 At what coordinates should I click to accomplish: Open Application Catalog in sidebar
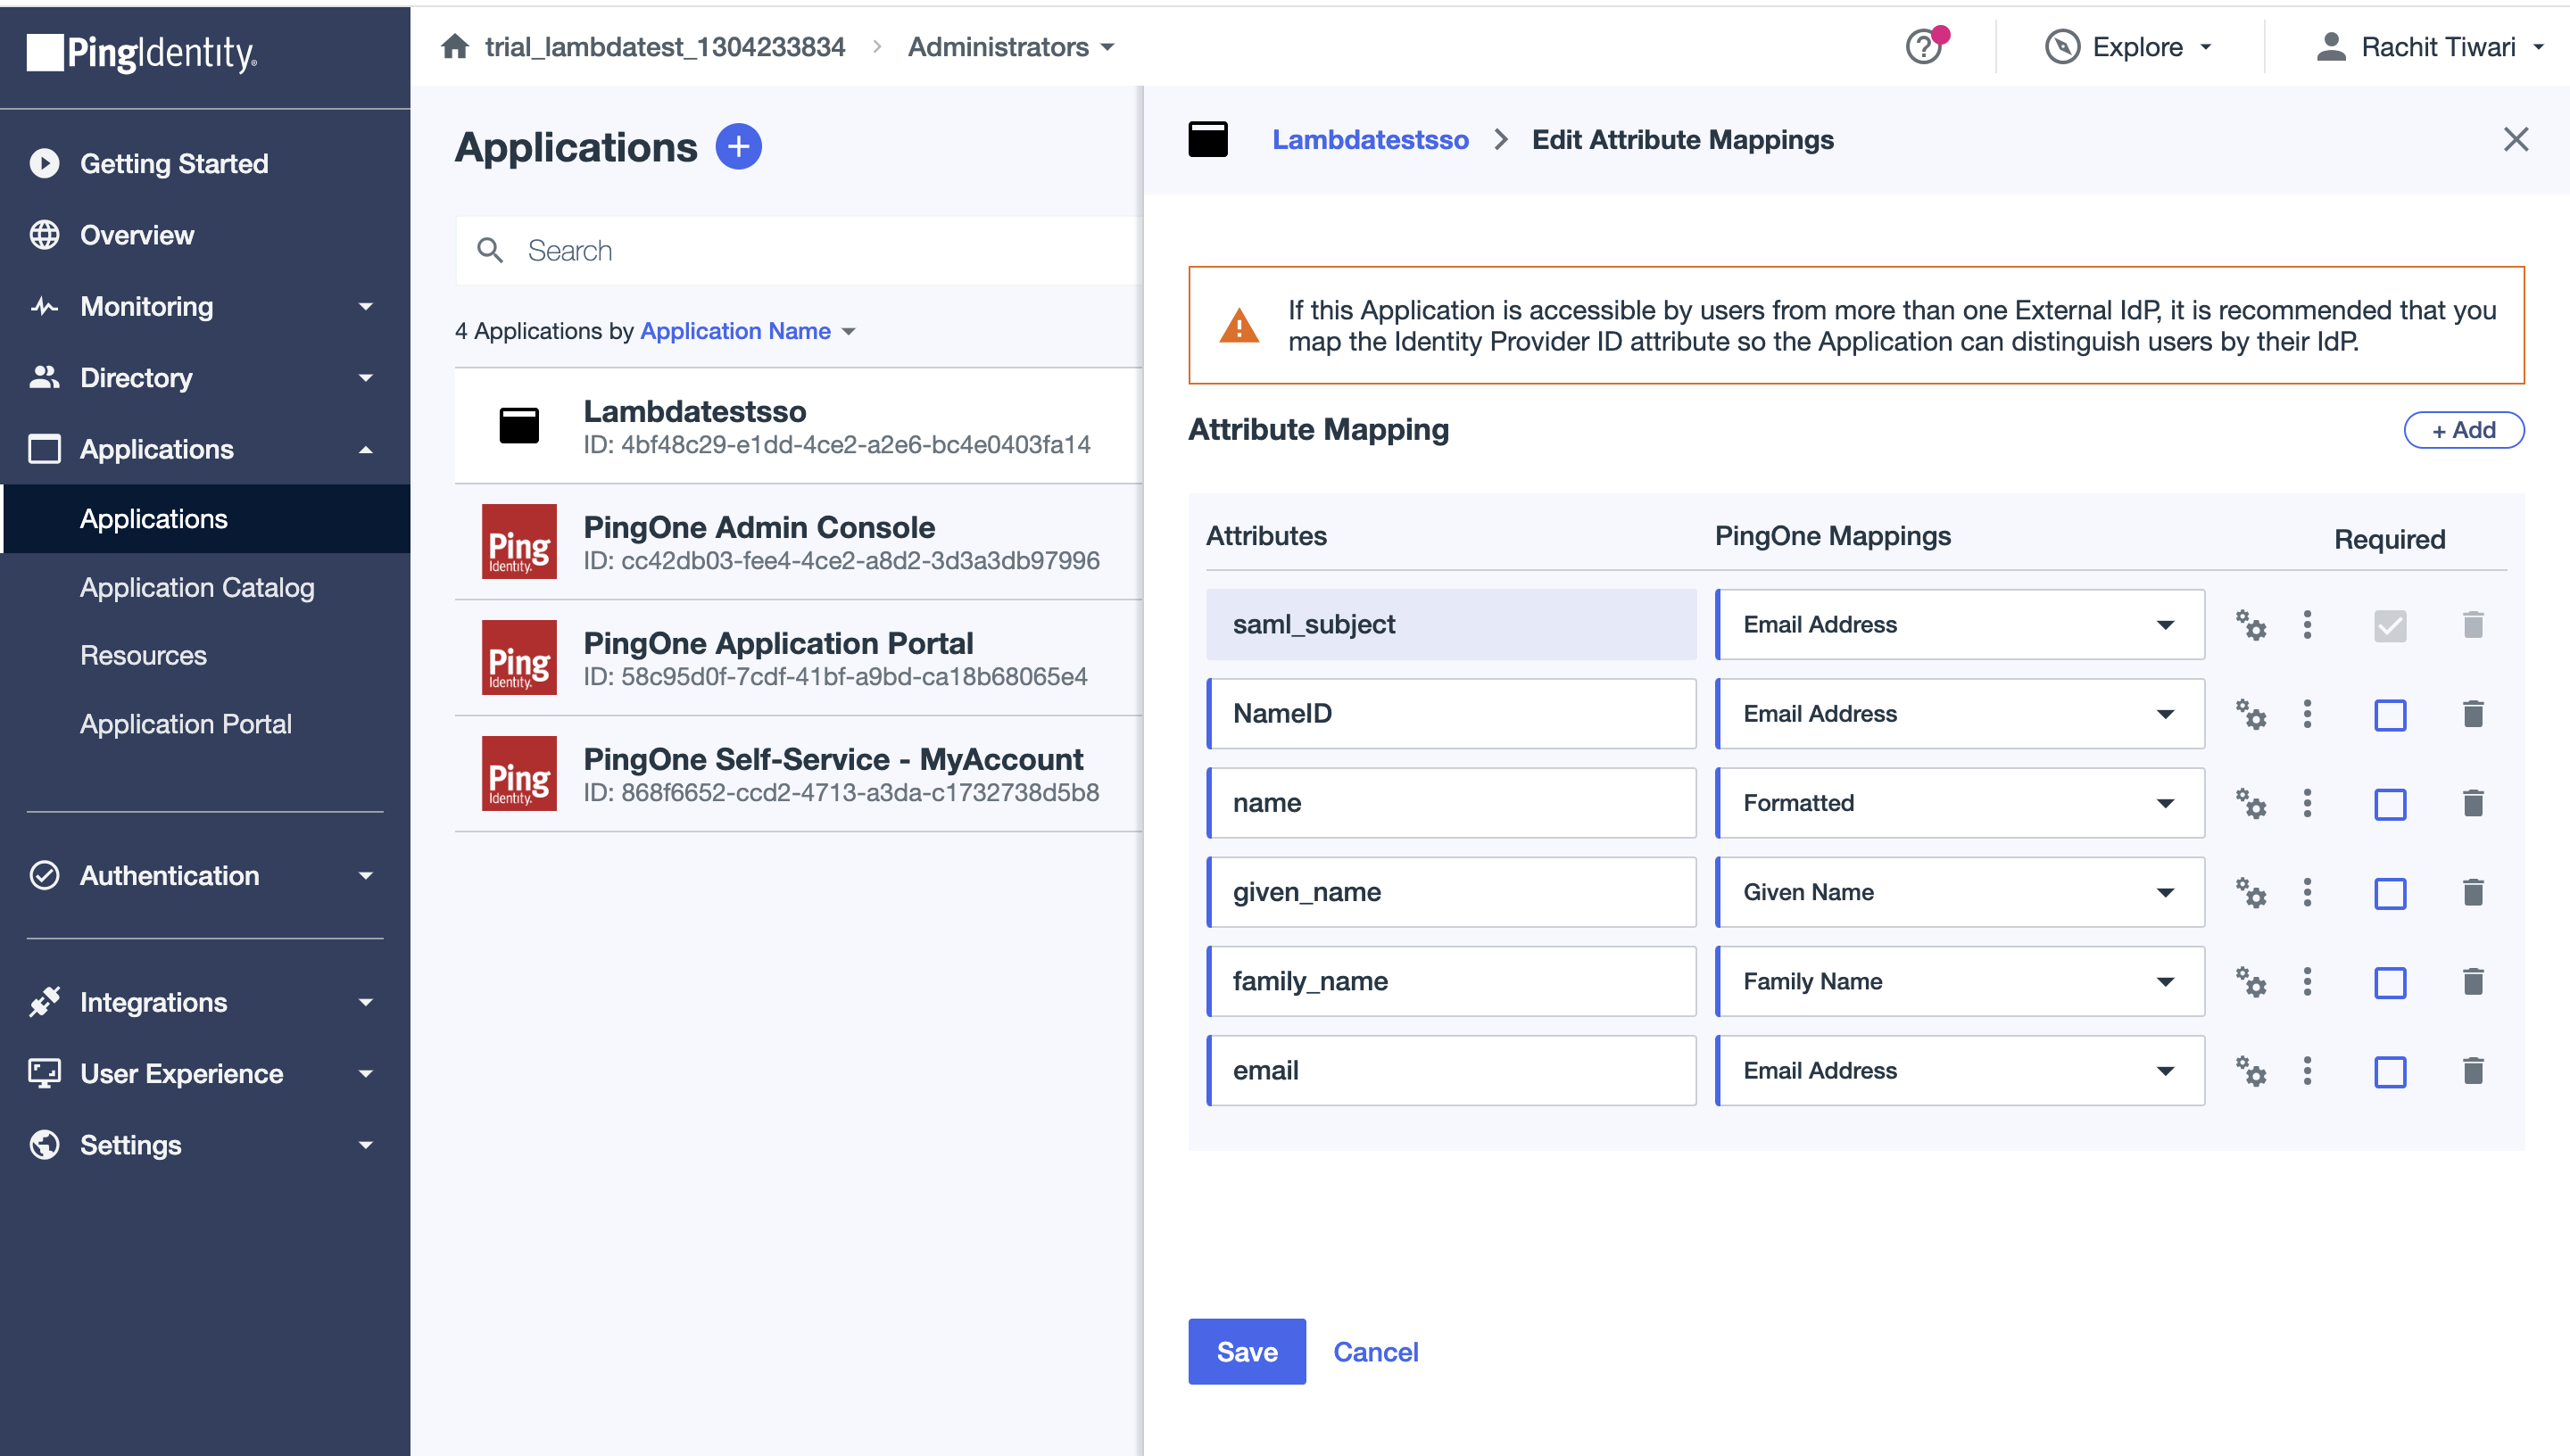(x=197, y=587)
